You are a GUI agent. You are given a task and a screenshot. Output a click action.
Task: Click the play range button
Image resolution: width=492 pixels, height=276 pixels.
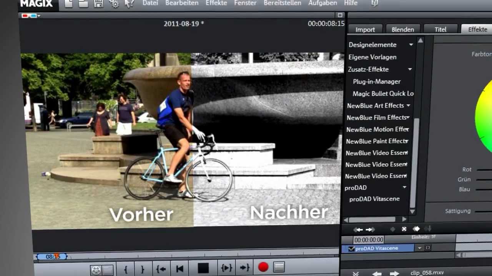coord(226,268)
